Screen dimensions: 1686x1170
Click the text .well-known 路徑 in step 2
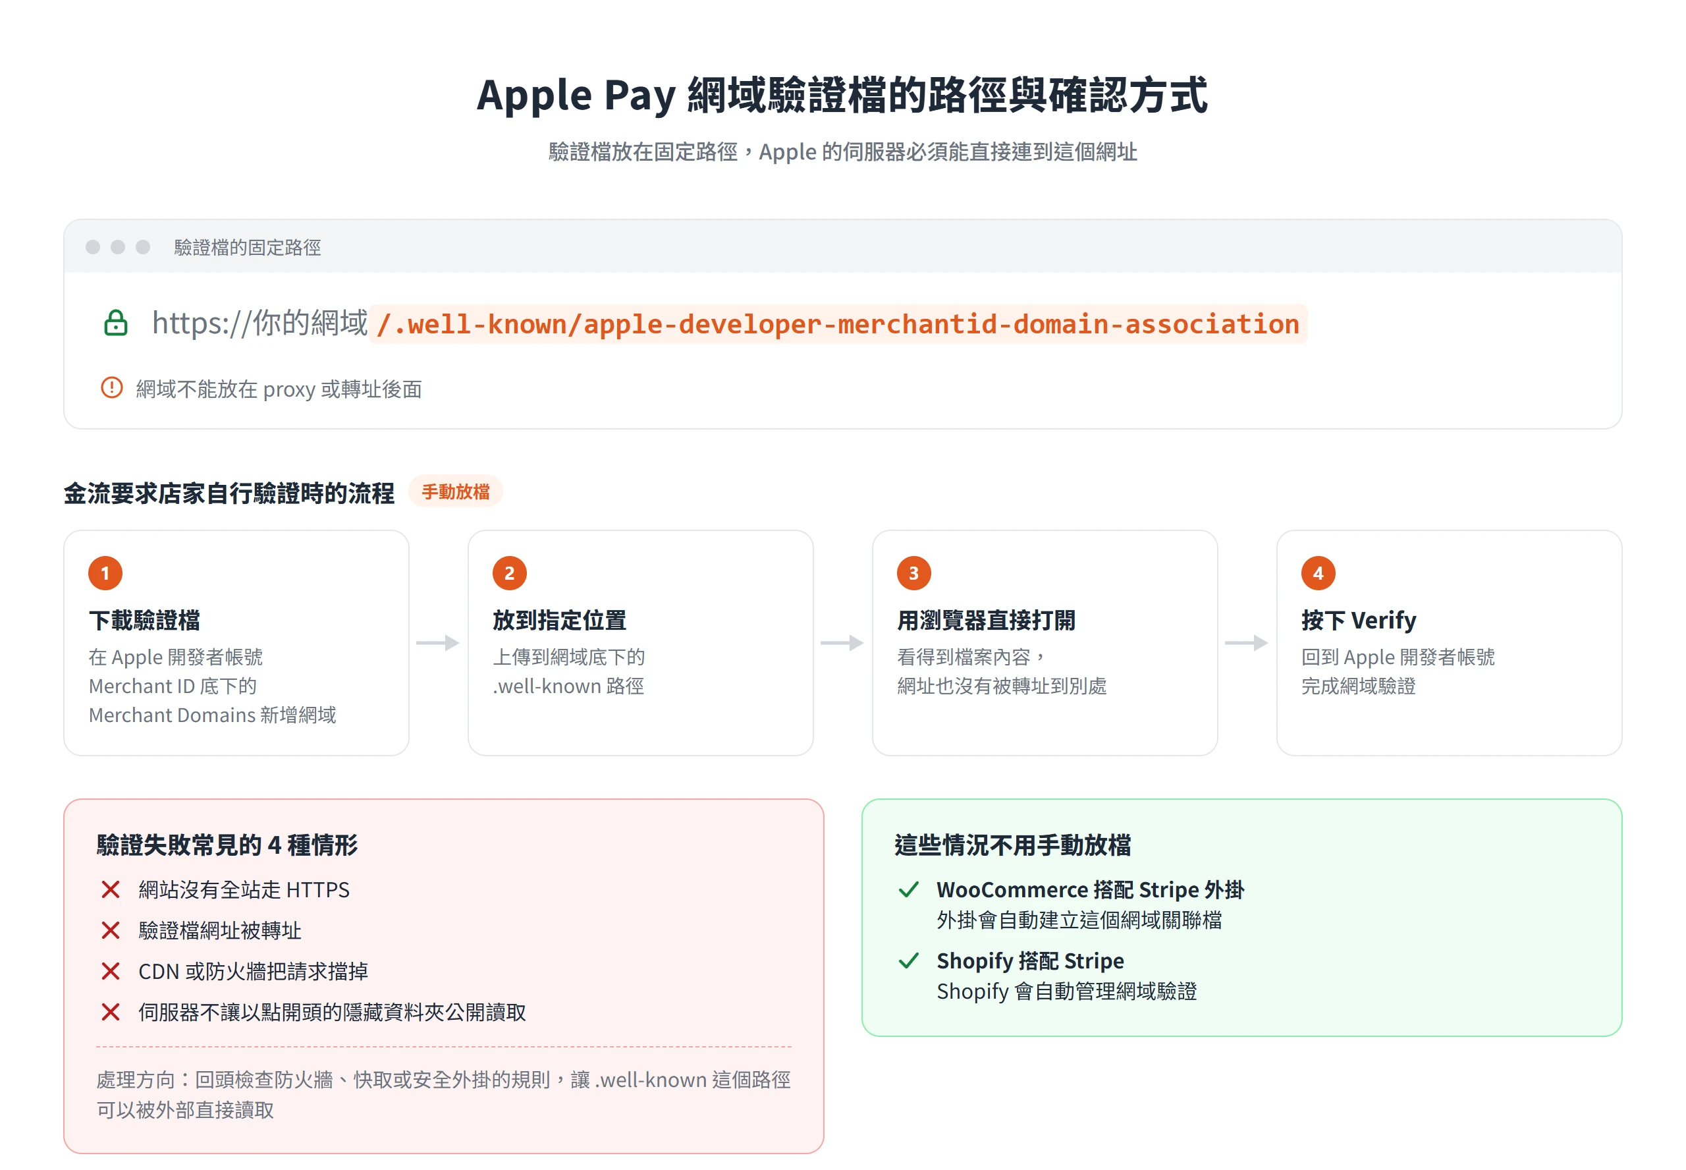coord(568,686)
